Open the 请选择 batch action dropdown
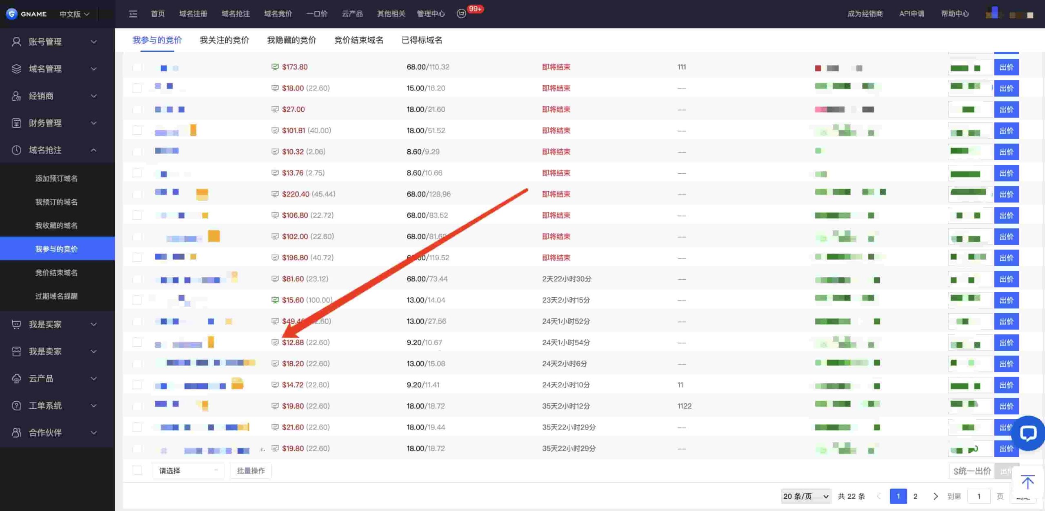1045x511 pixels. point(188,471)
